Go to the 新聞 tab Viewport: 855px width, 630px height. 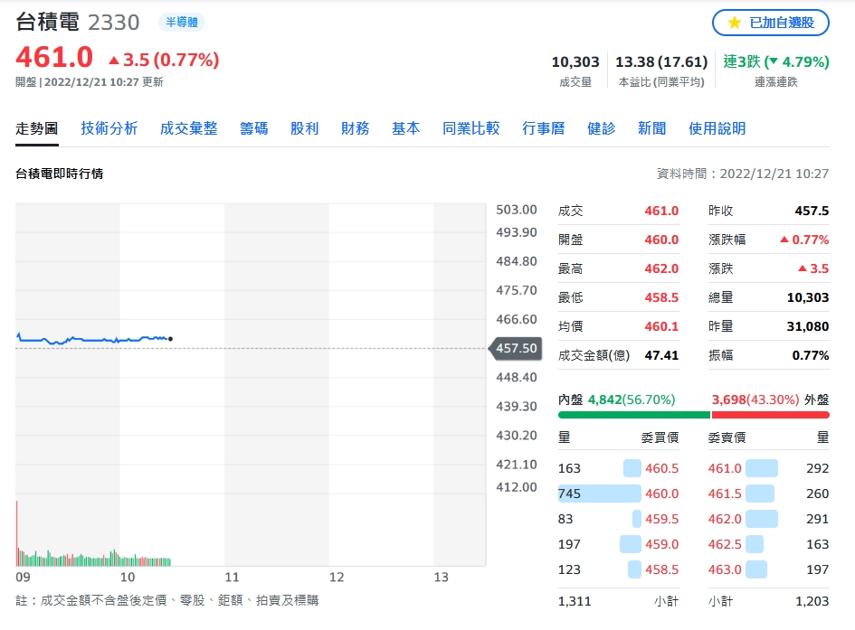[x=652, y=128]
